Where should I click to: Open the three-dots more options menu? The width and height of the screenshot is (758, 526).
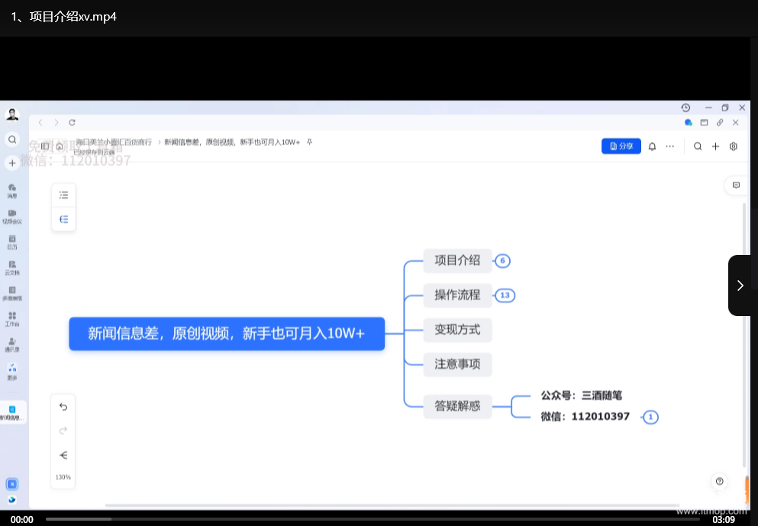670,147
